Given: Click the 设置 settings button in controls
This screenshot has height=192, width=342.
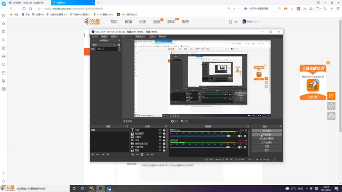Looking at the screenshot, I should (x=267, y=146).
